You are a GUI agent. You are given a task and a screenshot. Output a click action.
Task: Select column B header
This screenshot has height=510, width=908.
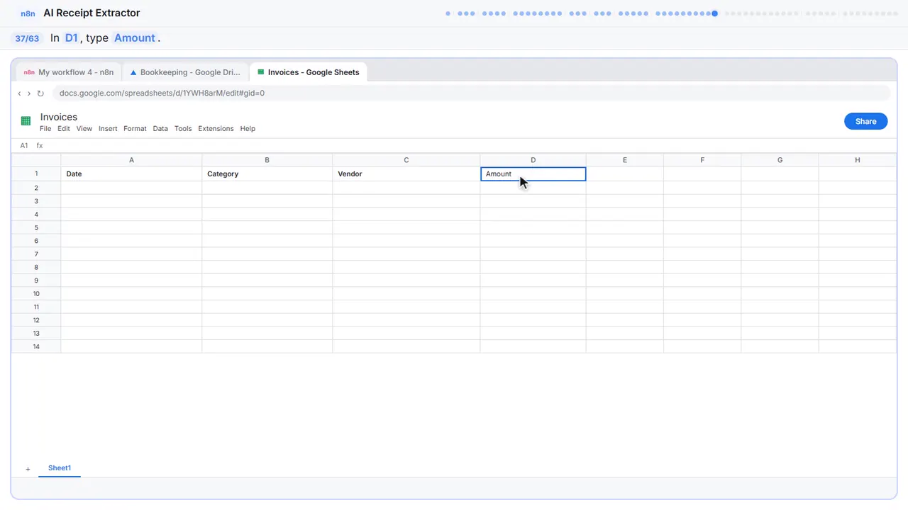(x=267, y=160)
